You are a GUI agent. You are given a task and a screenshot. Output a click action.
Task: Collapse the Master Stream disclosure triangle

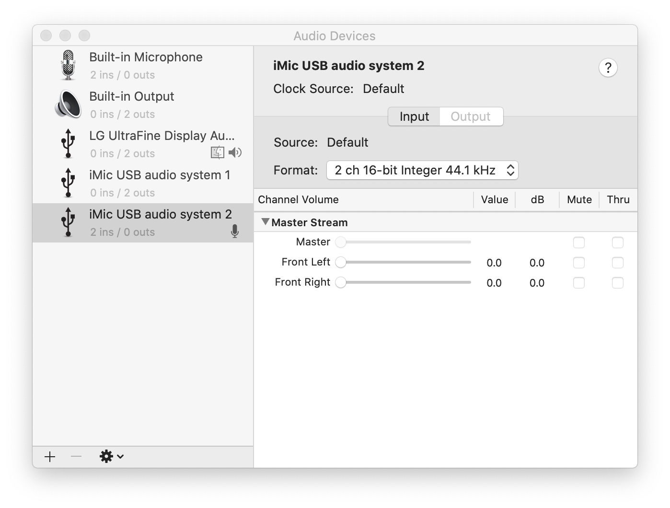(266, 222)
